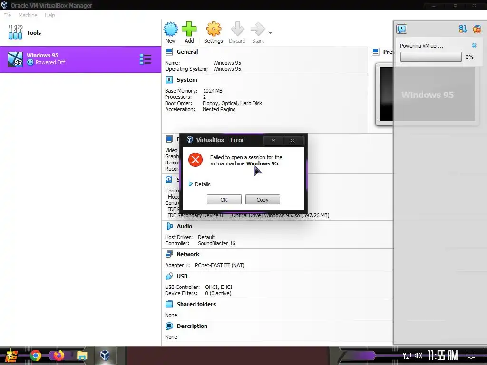The height and width of the screenshot is (365, 487).
Task: Click the notification ordering icon
Action: pyautogui.click(x=463, y=29)
